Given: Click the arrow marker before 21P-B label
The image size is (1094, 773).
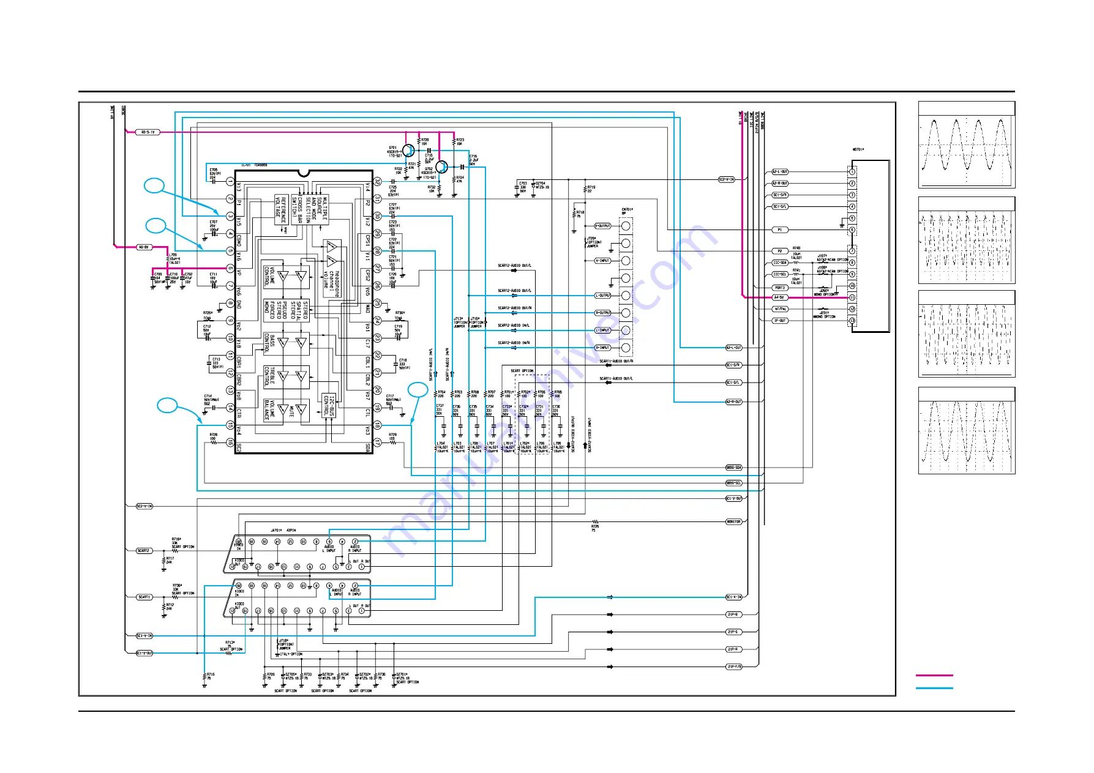Looking at the screenshot, I should (610, 614).
